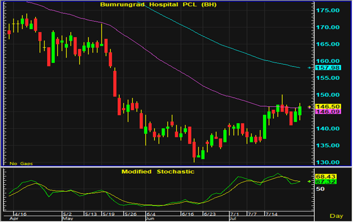Screen dimensions: 353x222
Task: Select the 6/16 date marker
Action: [186, 214]
